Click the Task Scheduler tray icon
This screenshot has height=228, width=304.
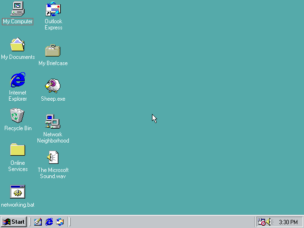click(261, 222)
